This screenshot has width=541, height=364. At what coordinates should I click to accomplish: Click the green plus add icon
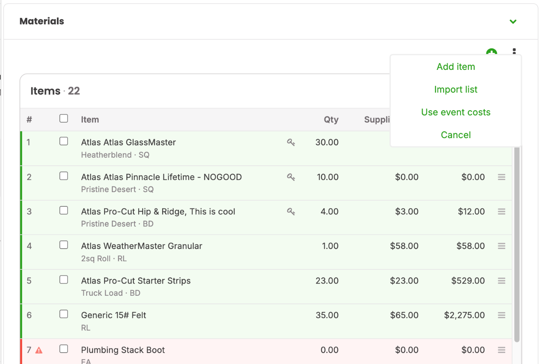pyautogui.click(x=492, y=52)
